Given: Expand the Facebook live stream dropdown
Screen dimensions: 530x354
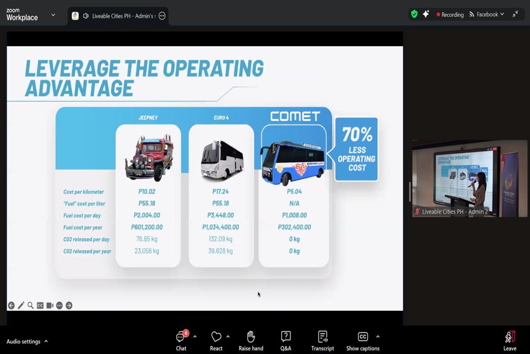Looking at the screenshot, I should click(x=487, y=14).
